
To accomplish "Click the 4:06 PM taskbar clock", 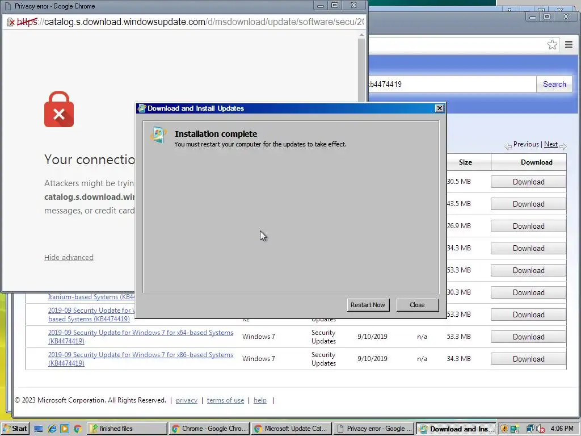I will pyautogui.click(x=562, y=429).
